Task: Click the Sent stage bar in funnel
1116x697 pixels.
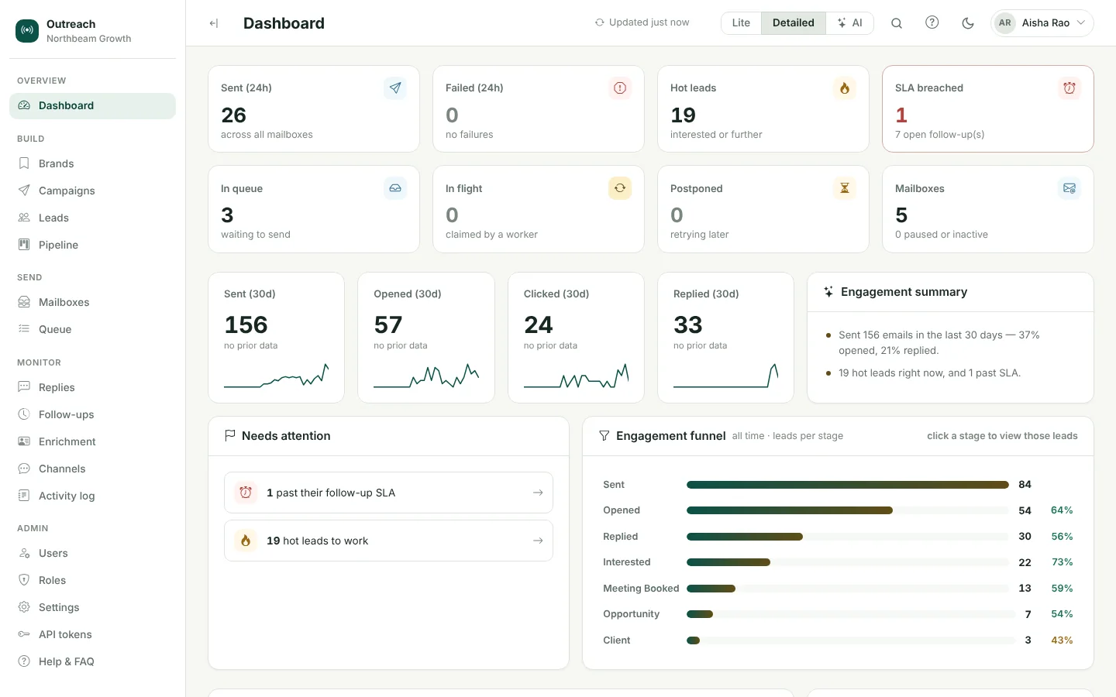Action: coord(848,485)
